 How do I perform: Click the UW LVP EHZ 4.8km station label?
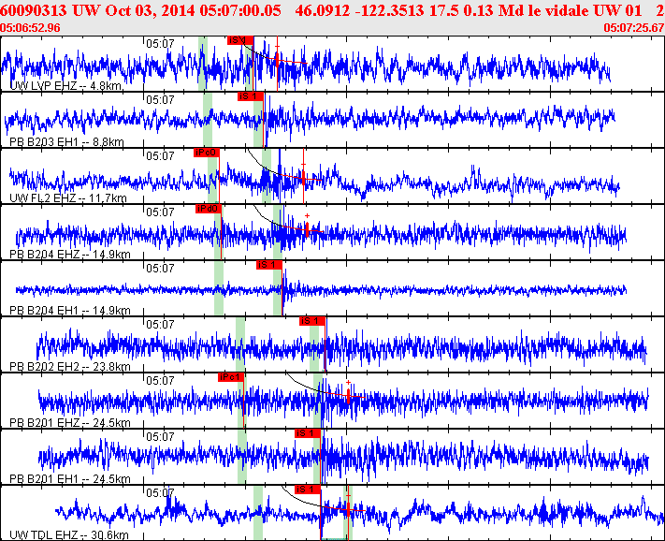65,85
